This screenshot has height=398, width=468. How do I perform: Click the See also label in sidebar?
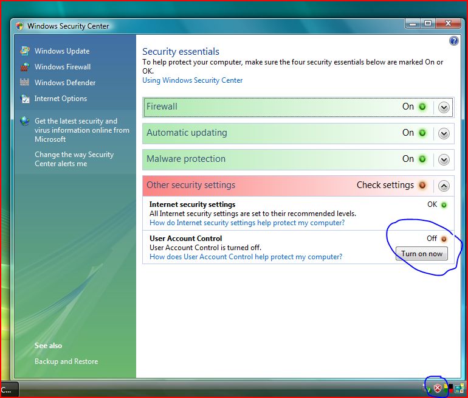coord(49,346)
